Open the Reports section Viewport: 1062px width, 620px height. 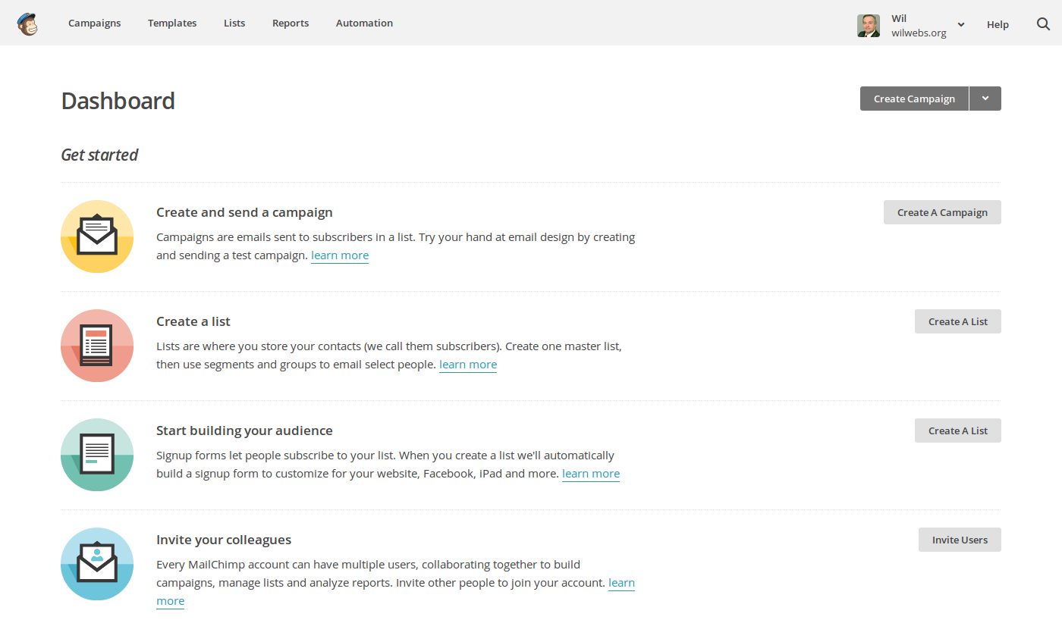coord(291,23)
